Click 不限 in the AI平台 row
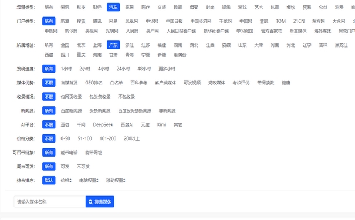 point(49,124)
